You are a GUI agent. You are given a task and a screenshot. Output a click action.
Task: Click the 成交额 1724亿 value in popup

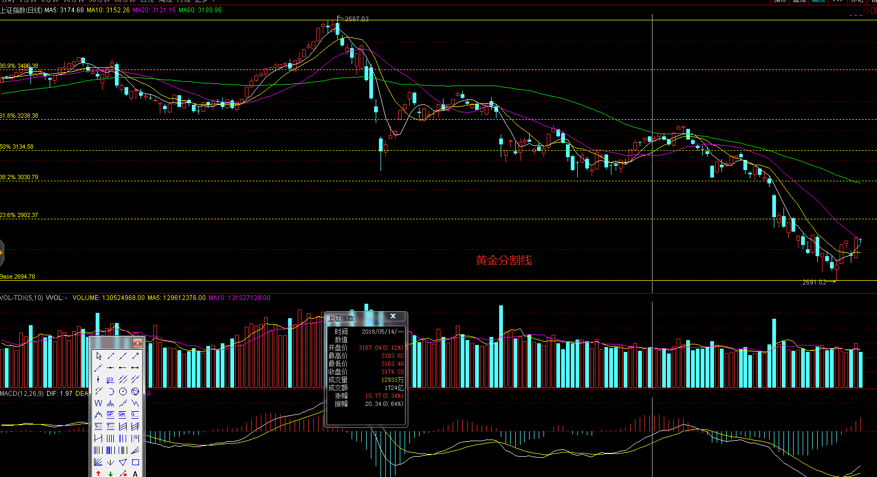pos(394,388)
